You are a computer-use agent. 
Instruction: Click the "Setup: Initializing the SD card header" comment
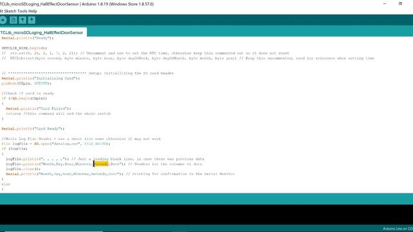pyautogui.click(x=88, y=73)
